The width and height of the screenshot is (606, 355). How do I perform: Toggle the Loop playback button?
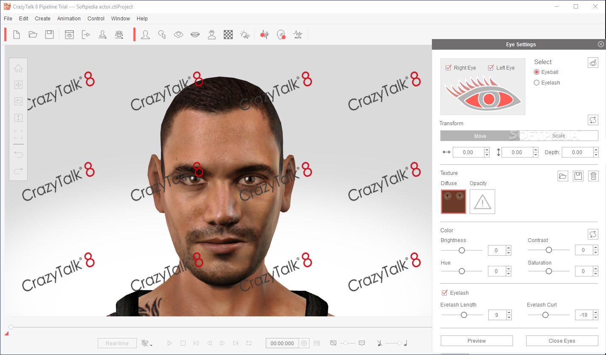coord(249,343)
